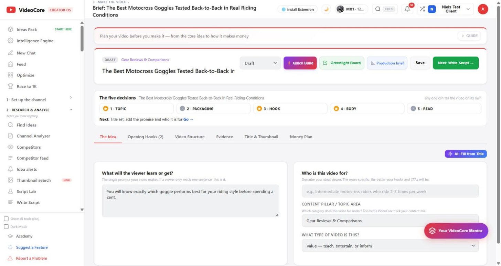Open the Title & Thumbnail tab

click(x=261, y=137)
